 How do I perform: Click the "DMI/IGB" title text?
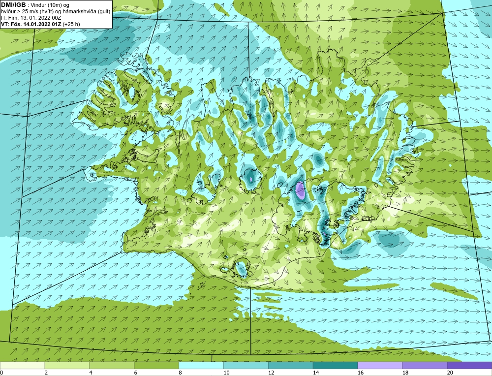pyautogui.click(x=13, y=5)
